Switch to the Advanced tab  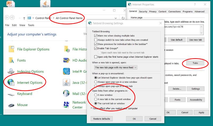[199, 11]
